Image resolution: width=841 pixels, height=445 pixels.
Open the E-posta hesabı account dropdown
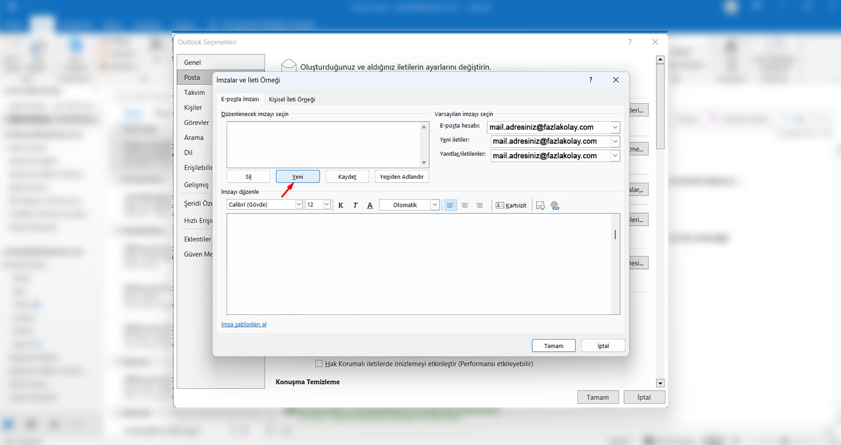(x=615, y=127)
